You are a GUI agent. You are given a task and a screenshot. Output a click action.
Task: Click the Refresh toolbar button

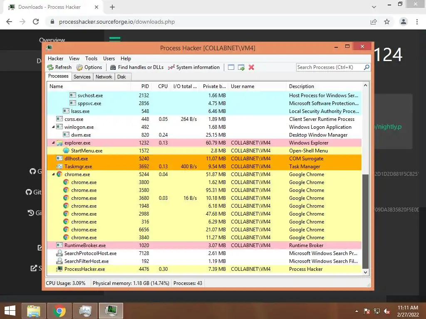point(59,67)
